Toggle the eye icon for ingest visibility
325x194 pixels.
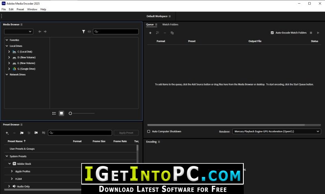pos(89,31)
